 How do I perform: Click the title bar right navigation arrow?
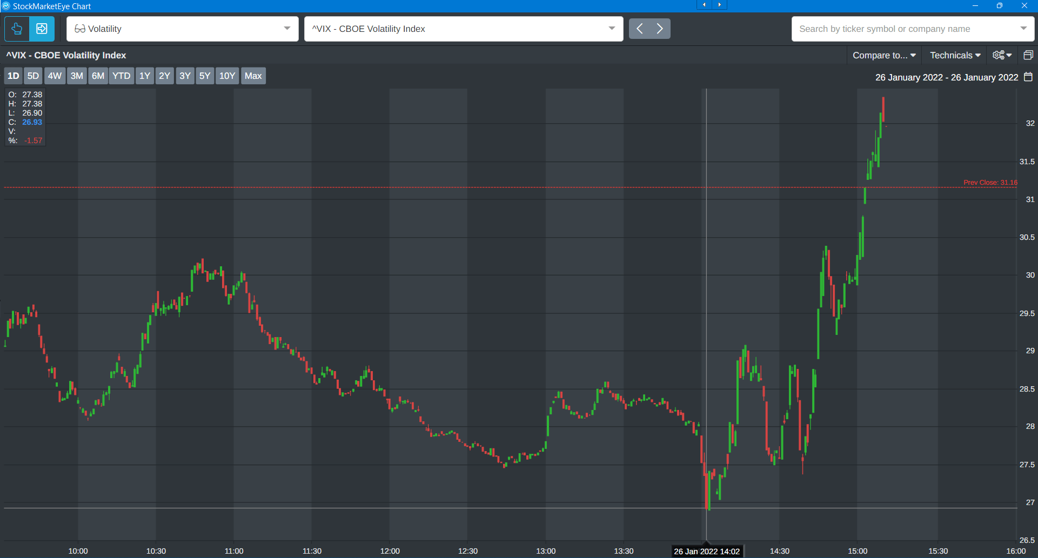tap(719, 5)
